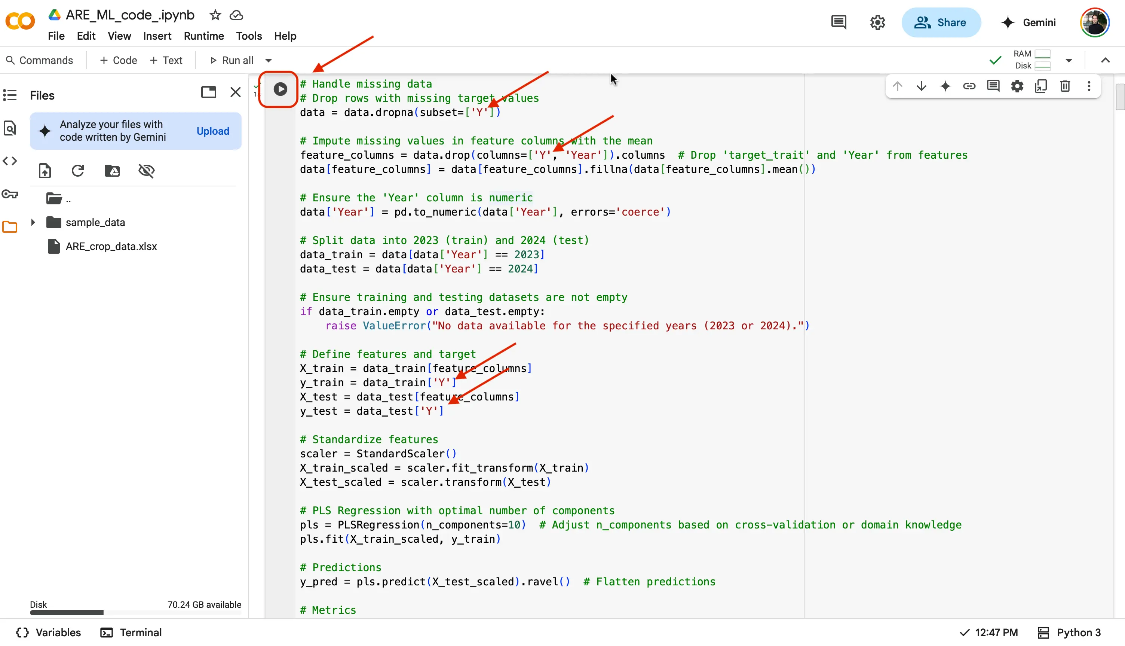Open the Colab home logo

pos(20,21)
